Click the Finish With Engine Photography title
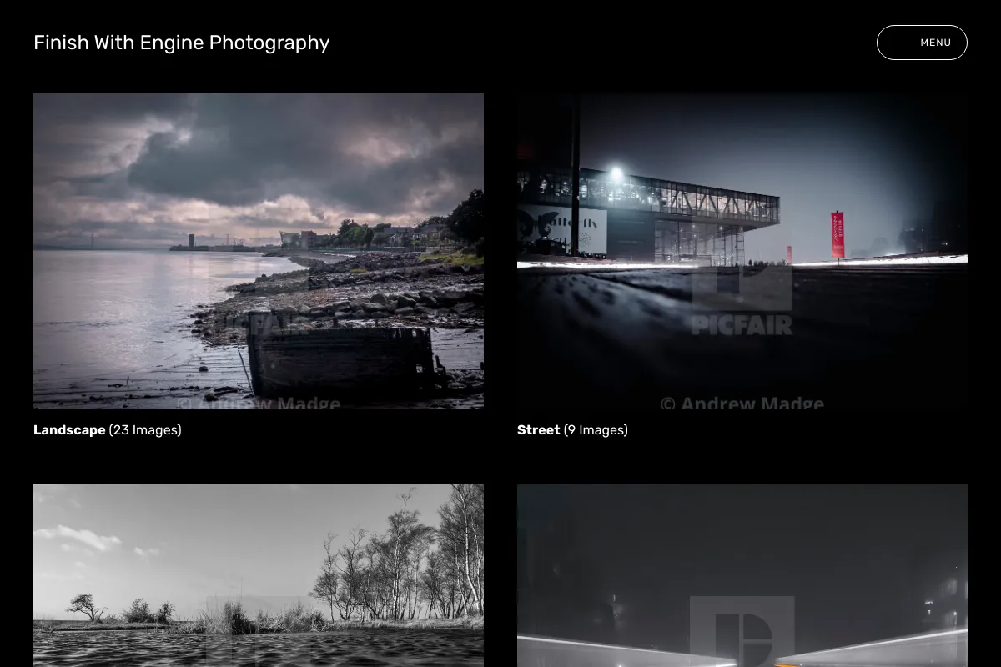This screenshot has height=667, width=1001. pyautogui.click(x=182, y=43)
